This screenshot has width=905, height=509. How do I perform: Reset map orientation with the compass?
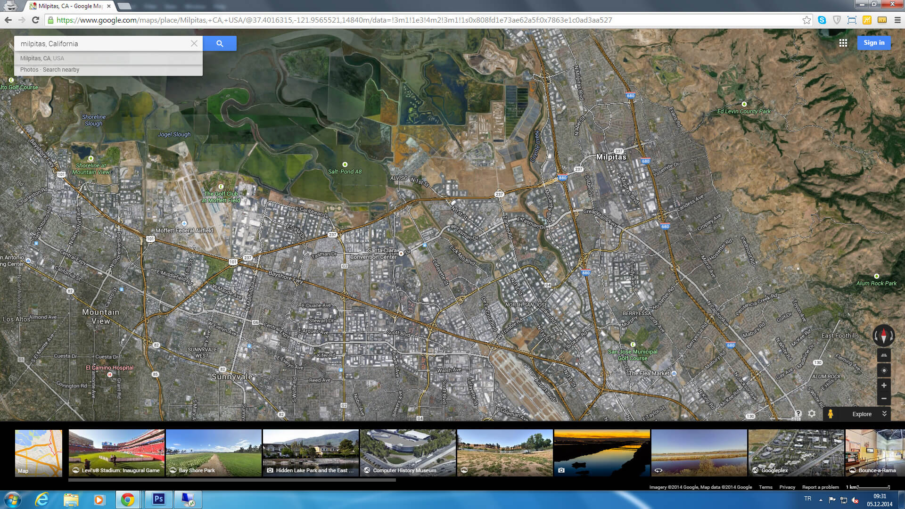[884, 336]
